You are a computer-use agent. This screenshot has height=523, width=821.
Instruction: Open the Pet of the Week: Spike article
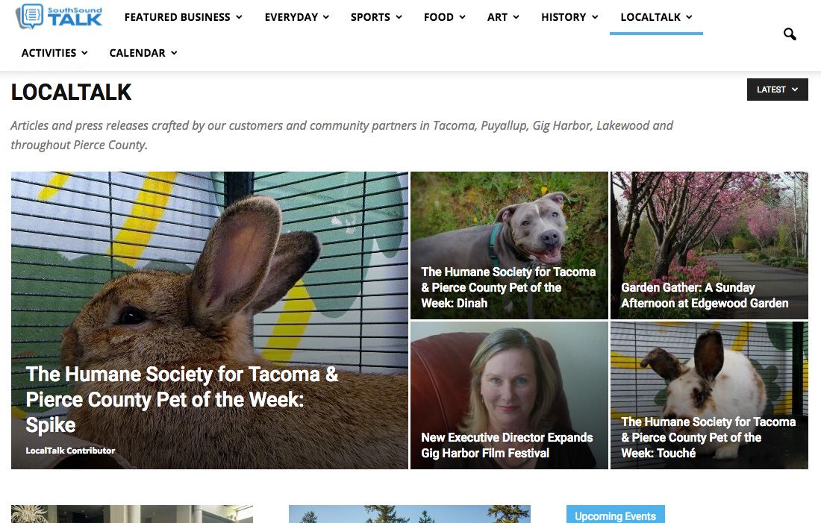pyautogui.click(x=181, y=399)
